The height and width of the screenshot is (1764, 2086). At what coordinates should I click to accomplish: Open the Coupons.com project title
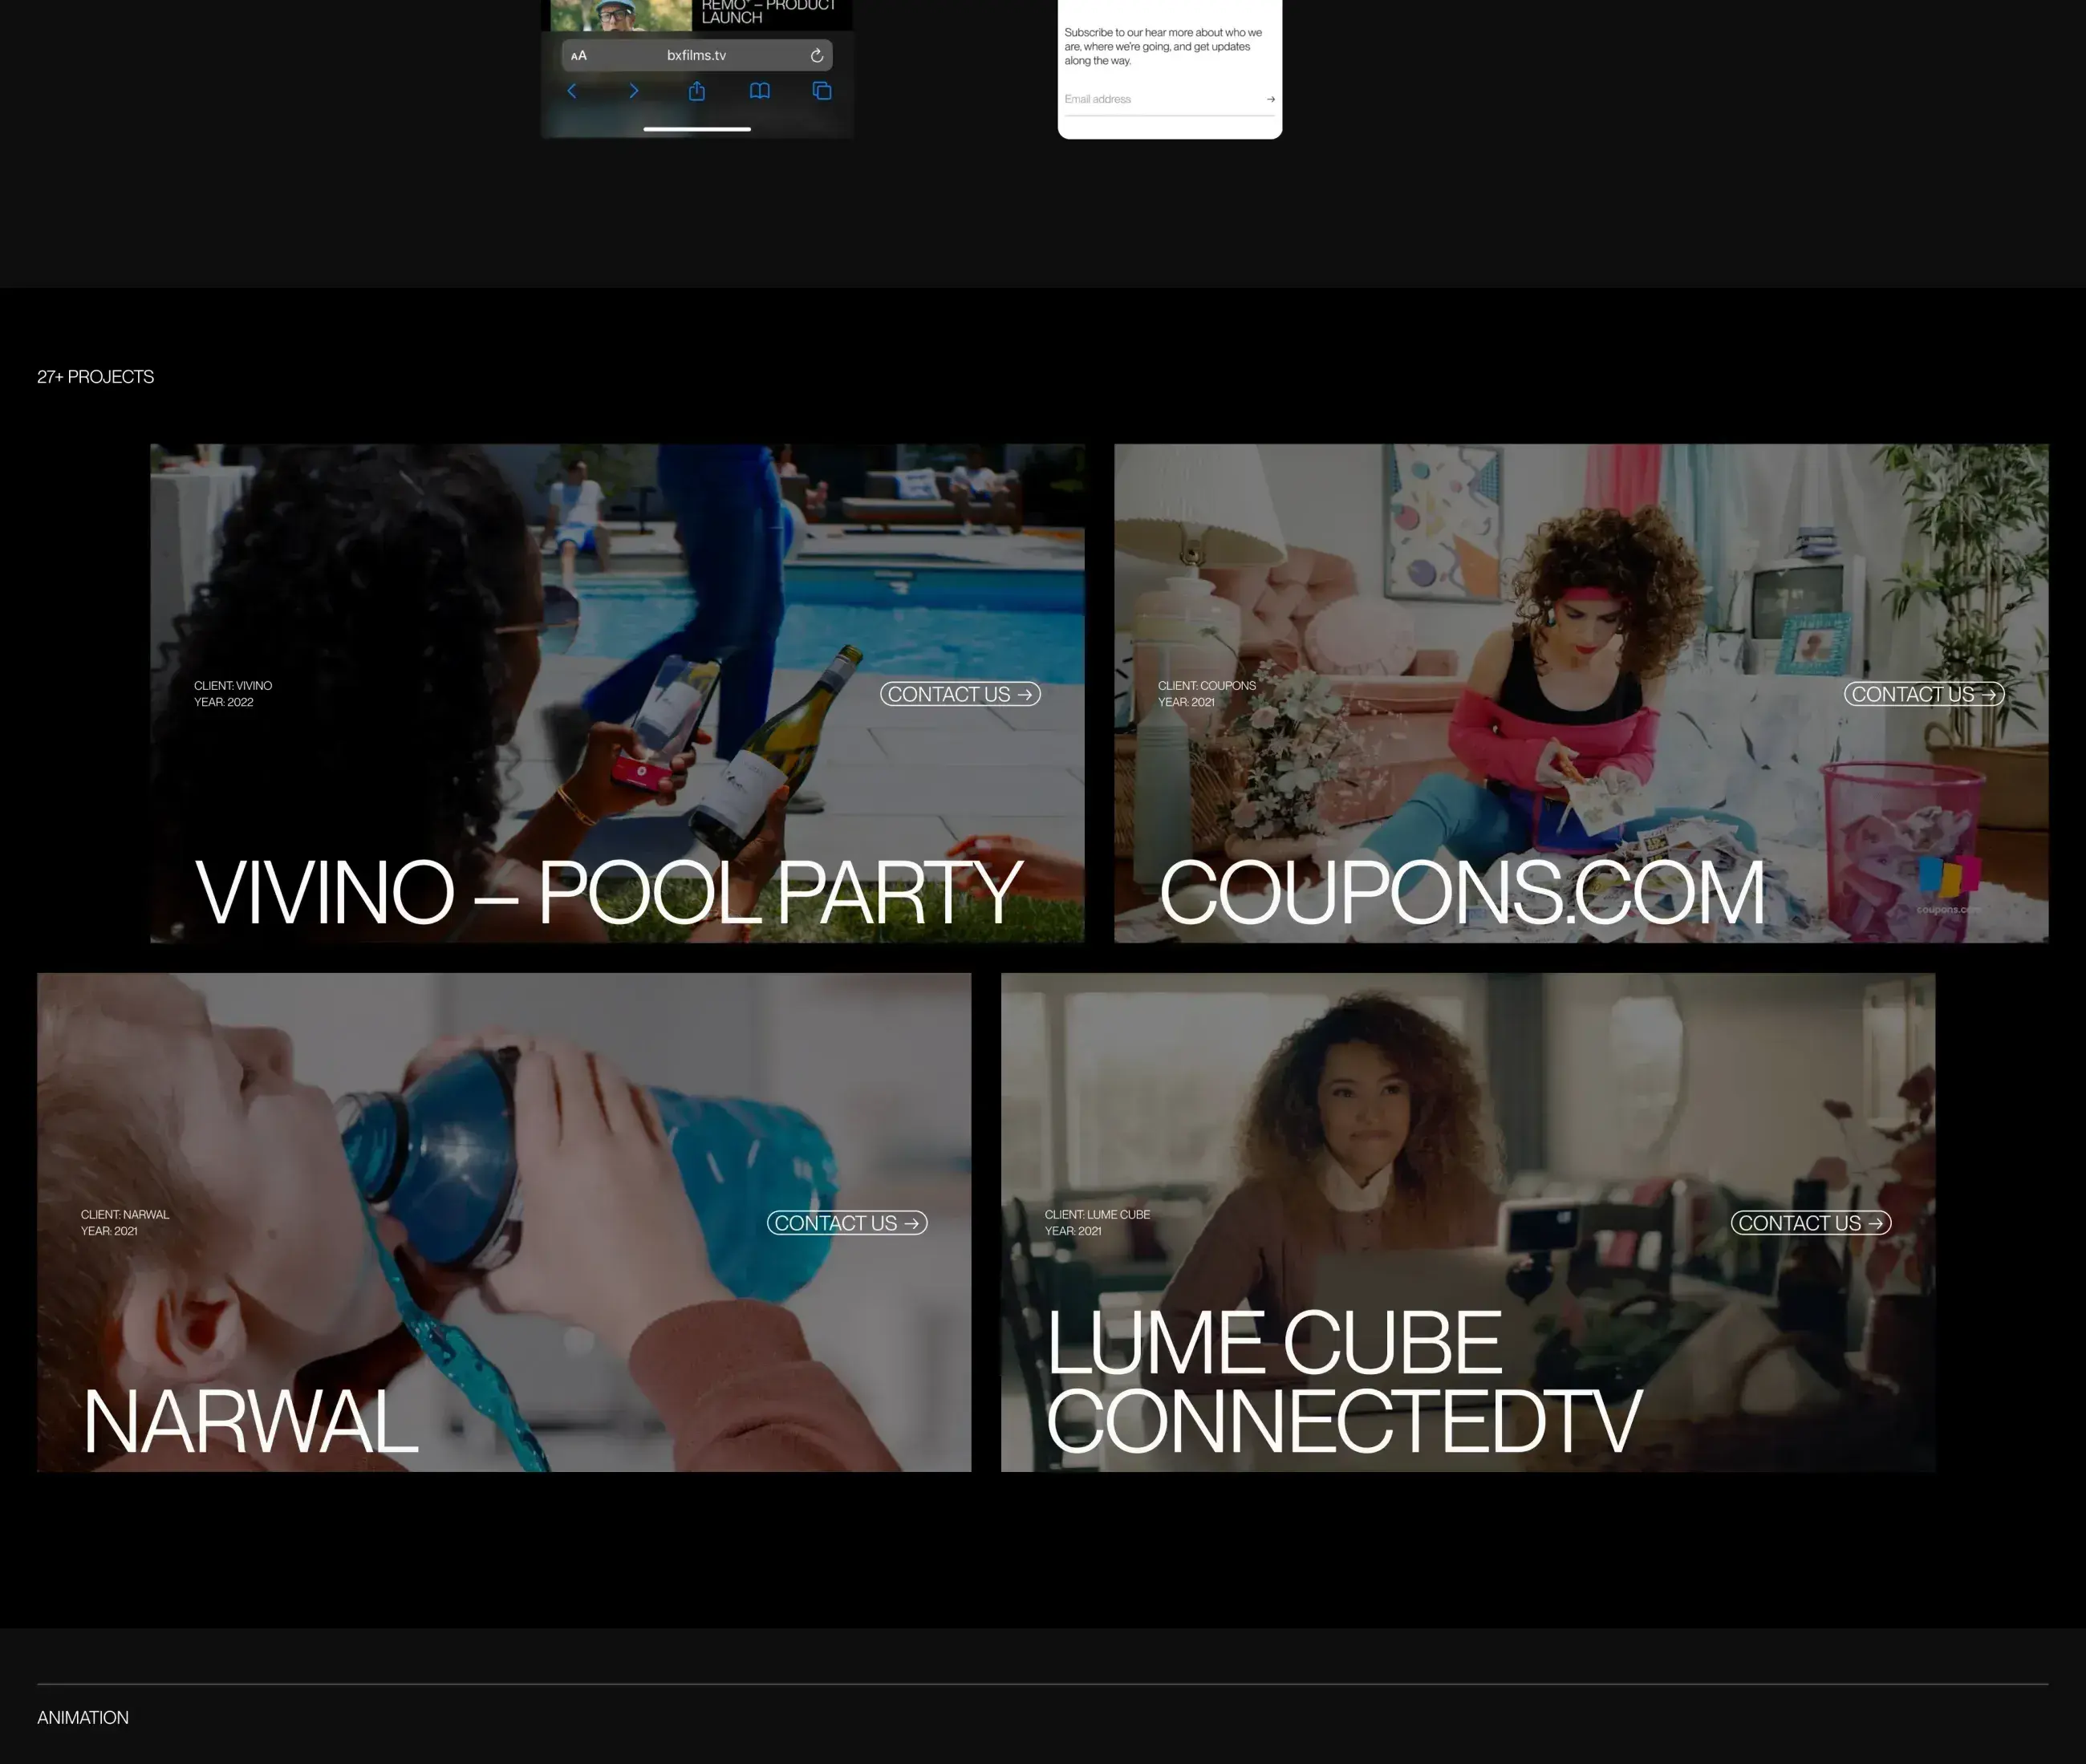(1462, 892)
